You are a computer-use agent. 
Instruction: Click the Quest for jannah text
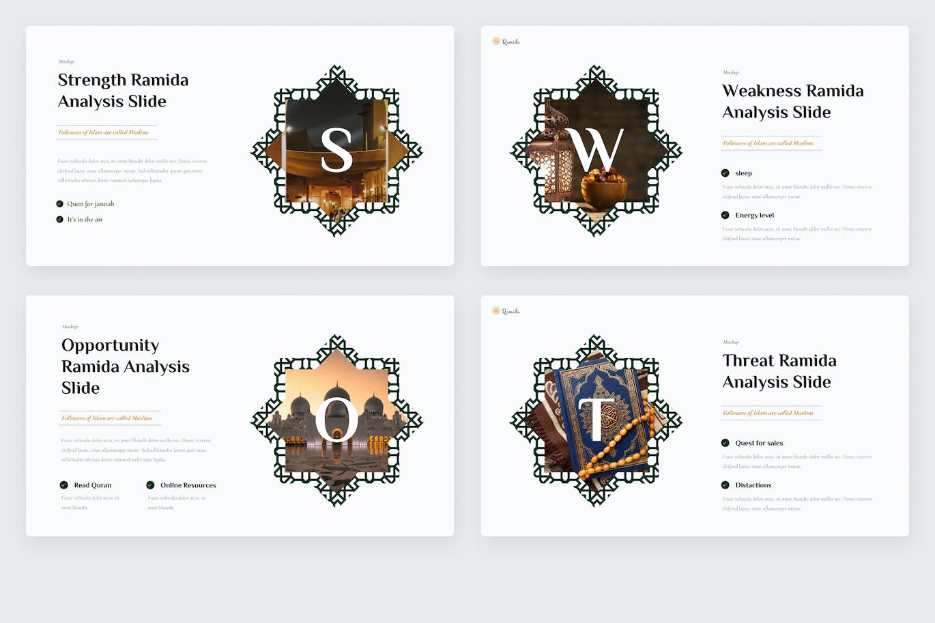pos(91,204)
